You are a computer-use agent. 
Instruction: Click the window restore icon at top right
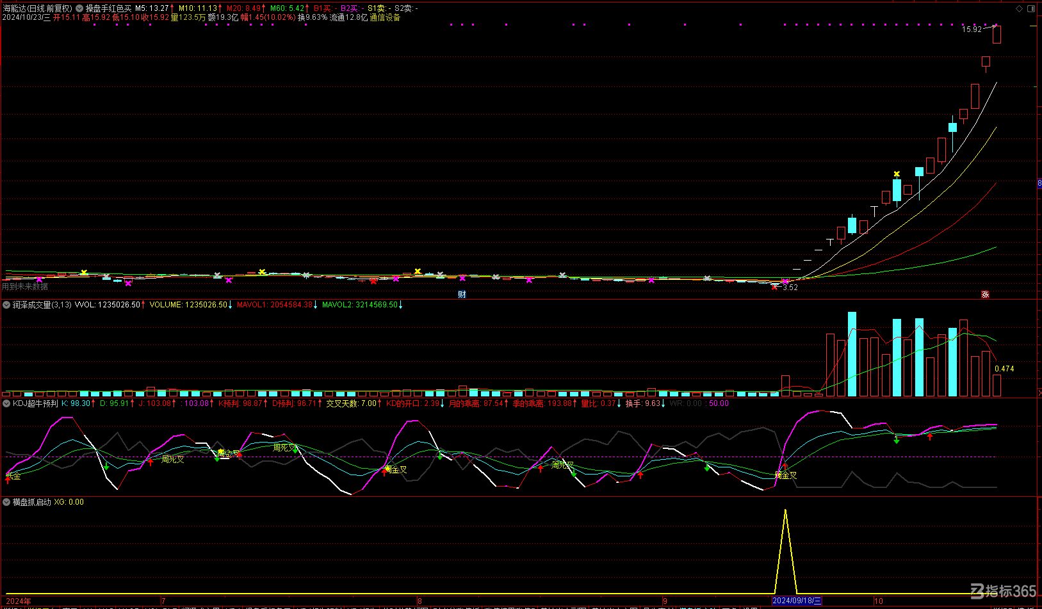click(1031, 8)
